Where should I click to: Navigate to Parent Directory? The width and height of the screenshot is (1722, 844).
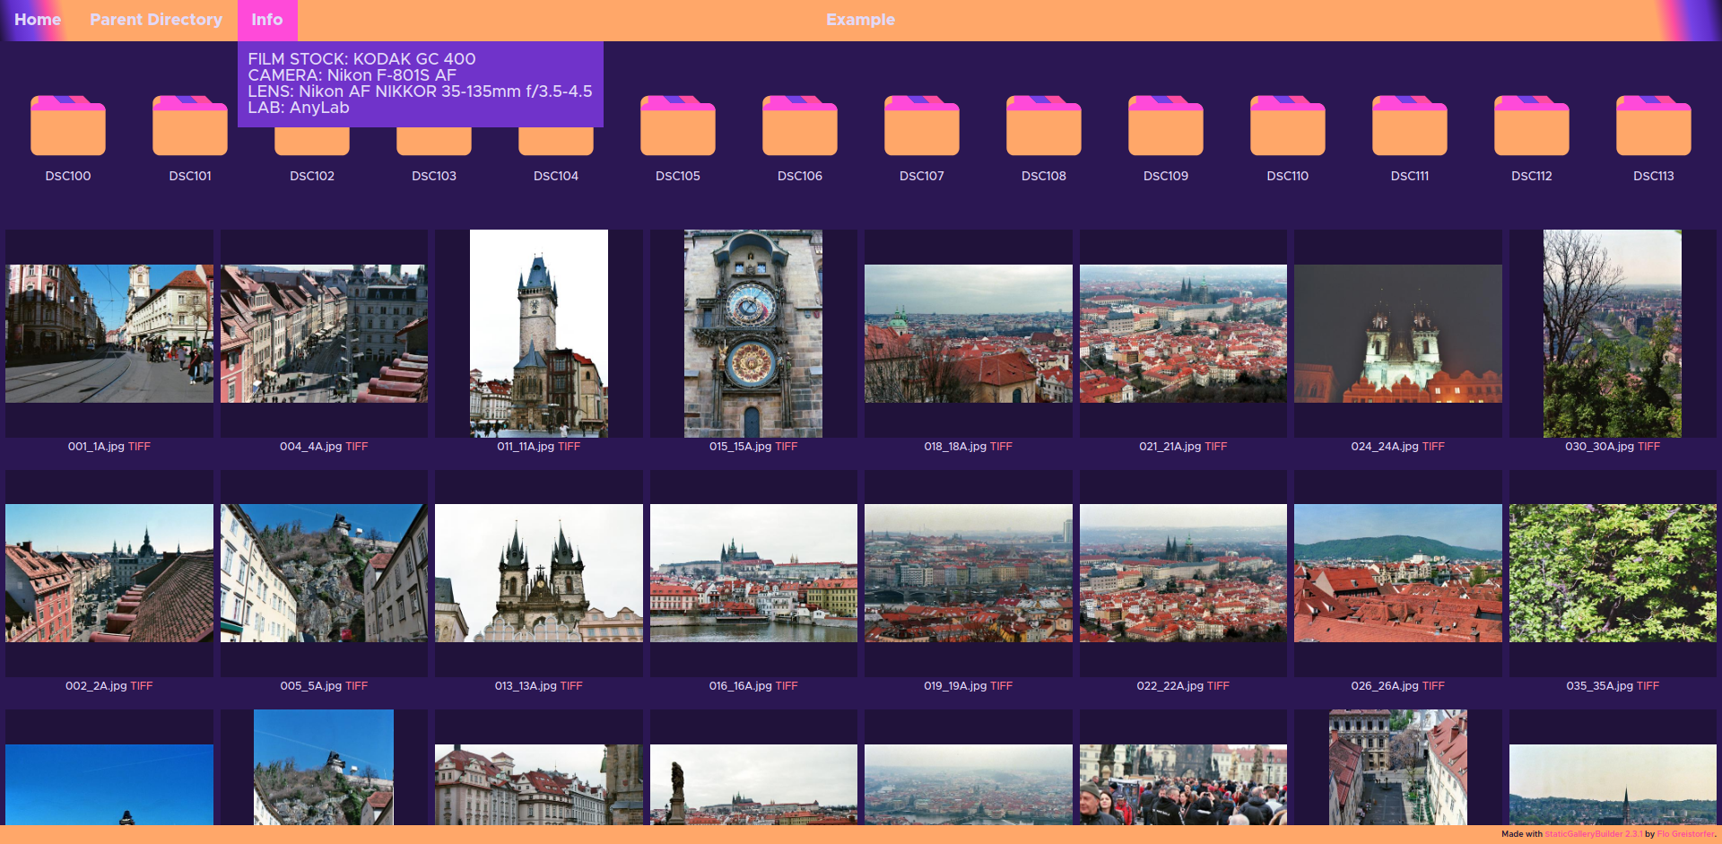click(x=156, y=20)
